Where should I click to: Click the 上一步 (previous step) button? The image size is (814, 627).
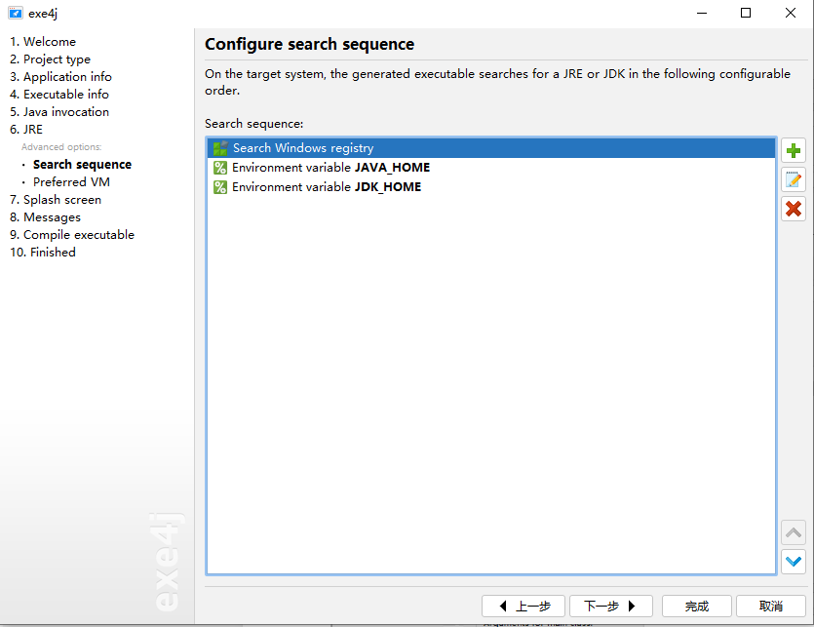[523, 607]
